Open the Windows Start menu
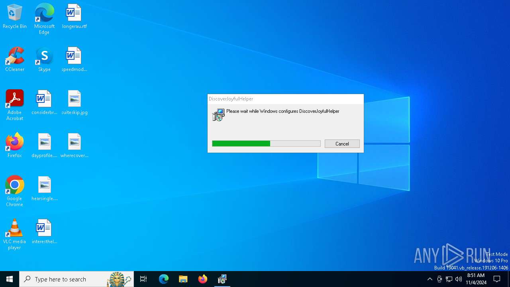This screenshot has width=510, height=287. 10,279
